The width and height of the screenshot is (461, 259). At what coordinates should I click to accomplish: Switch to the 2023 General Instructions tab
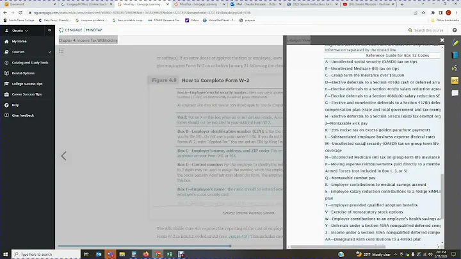coord(312,4)
